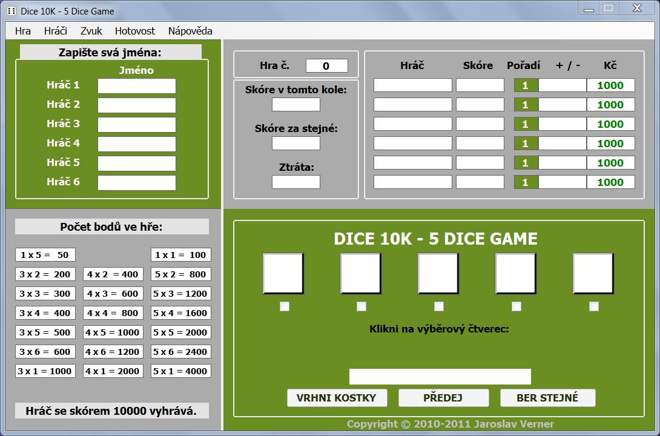Click the Hra č. number field
Viewport: 660px width, 436px height.
click(326, 66)
